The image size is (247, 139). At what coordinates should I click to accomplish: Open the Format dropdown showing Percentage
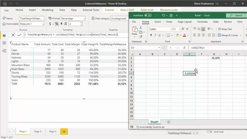coord(73,19)
